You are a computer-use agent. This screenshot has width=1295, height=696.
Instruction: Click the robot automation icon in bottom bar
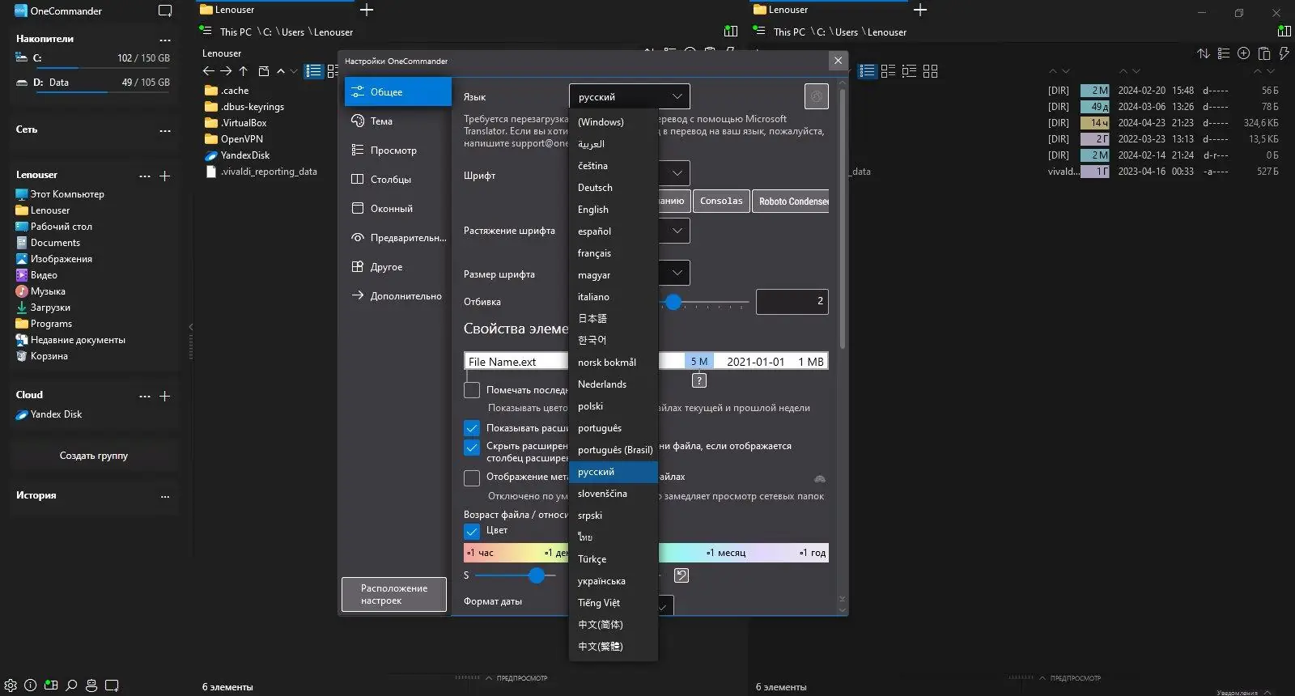[91, 685]
